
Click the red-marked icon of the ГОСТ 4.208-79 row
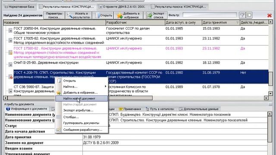click(x=10, y=77)
